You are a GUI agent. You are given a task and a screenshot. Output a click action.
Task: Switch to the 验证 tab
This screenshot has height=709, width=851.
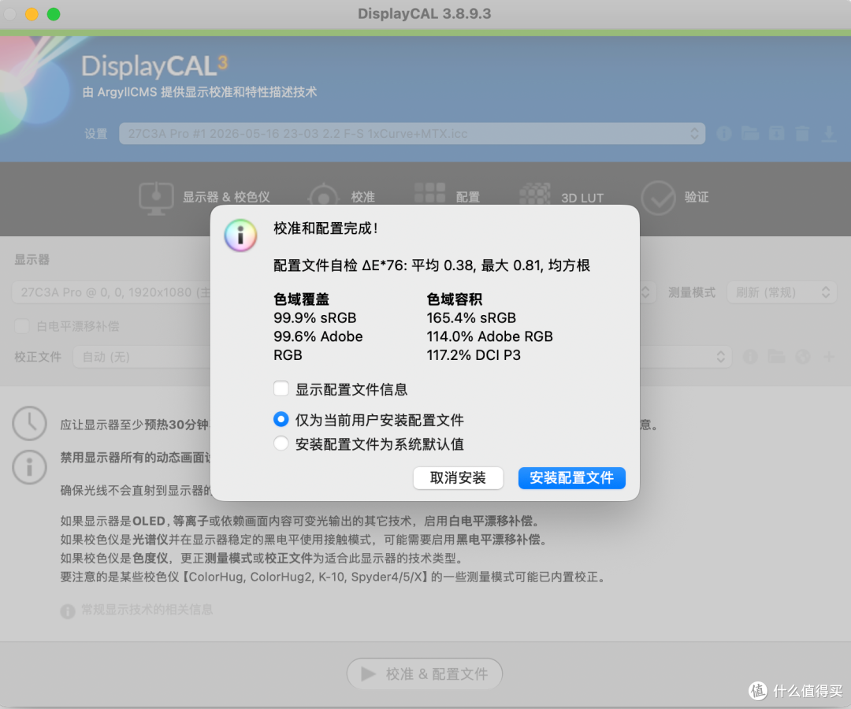[676, 198]
